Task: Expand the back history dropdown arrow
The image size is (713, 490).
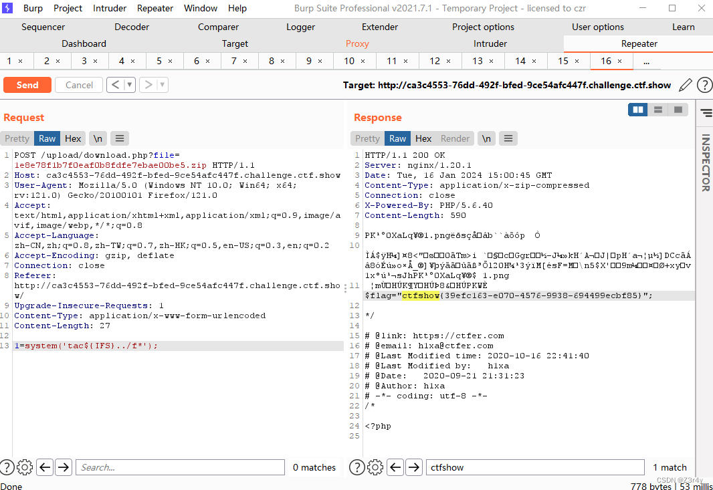Action: pos(130,85)
